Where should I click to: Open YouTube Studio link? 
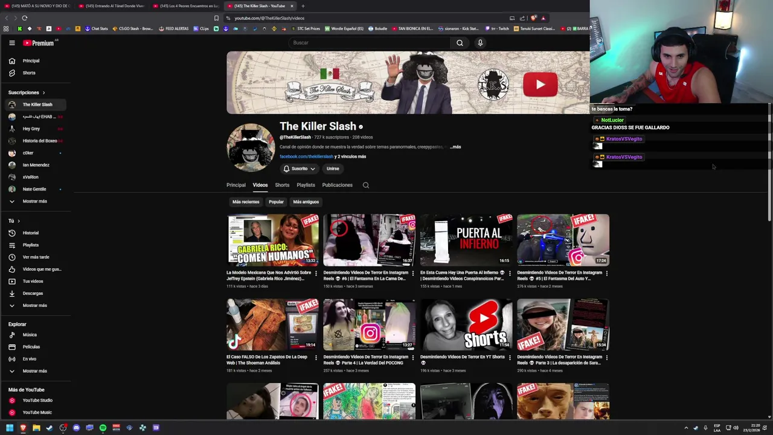pyautogui.click(x=36, y=400)
